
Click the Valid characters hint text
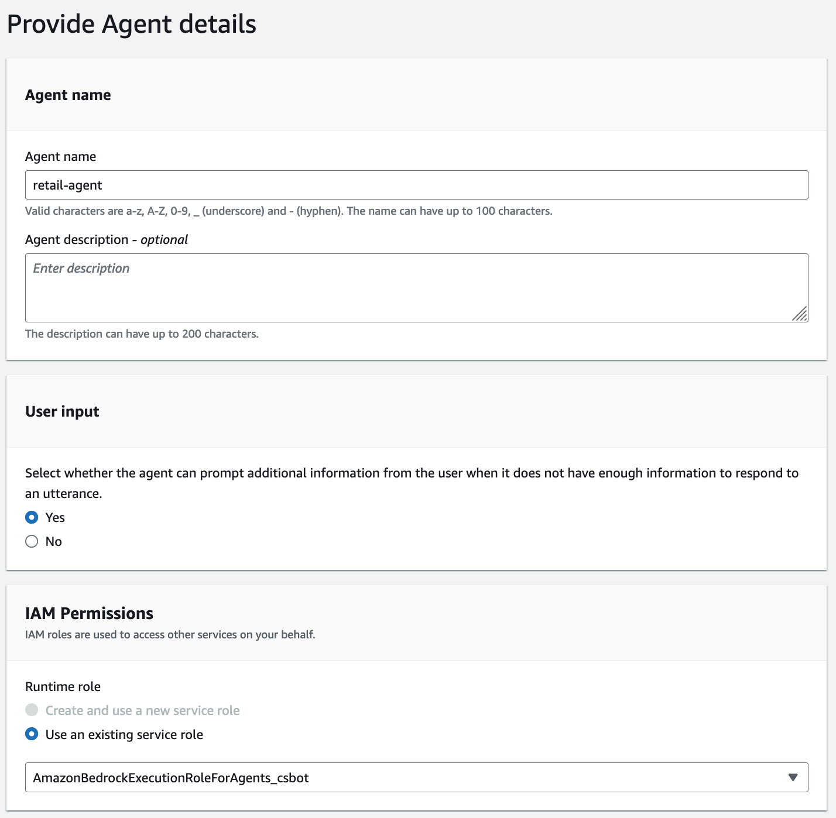coord(289,211)
